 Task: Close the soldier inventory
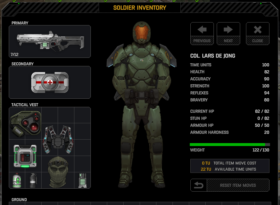coord(257,34)
